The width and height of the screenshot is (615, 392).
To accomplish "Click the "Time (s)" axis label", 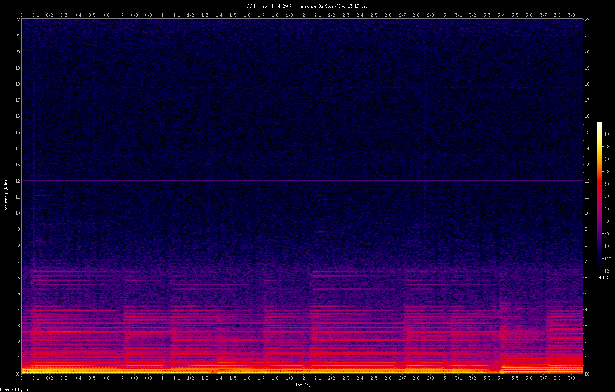I will (302, 385).
